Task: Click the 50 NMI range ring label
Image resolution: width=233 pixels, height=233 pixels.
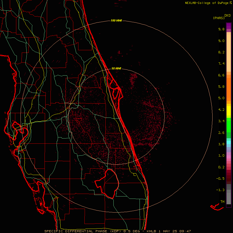Action: (116, 68)
